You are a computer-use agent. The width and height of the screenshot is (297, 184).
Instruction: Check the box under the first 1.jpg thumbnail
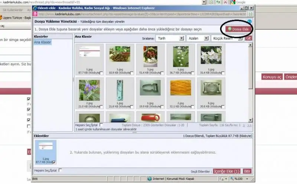coord(101,74)
